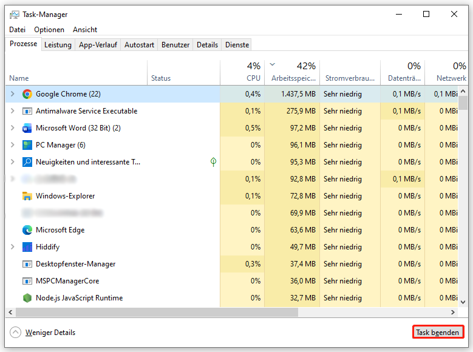The width and height of the screenshot is (473, 352).
Task: Click the 275,9 MB memory value
Action: pos(301,111)
